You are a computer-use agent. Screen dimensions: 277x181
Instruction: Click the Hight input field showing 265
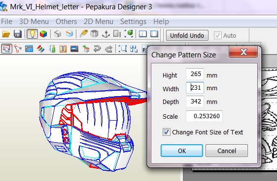(x=195, y=74)
